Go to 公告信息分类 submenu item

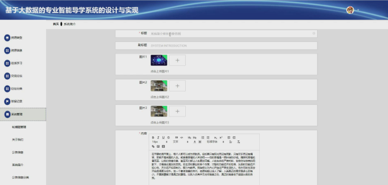pos(20,177)
